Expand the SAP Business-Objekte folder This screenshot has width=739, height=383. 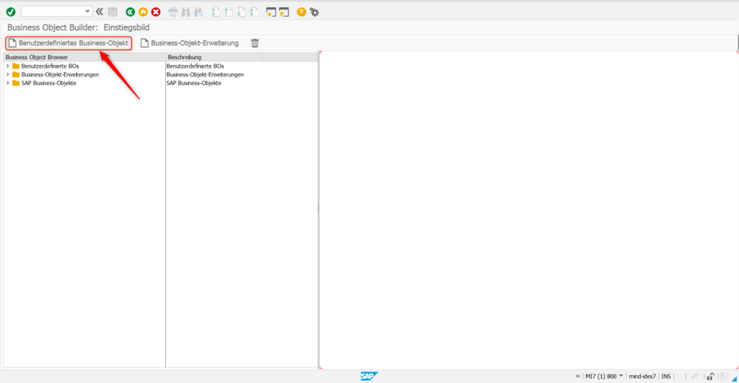pyautogui.click(x=8, y=83)
